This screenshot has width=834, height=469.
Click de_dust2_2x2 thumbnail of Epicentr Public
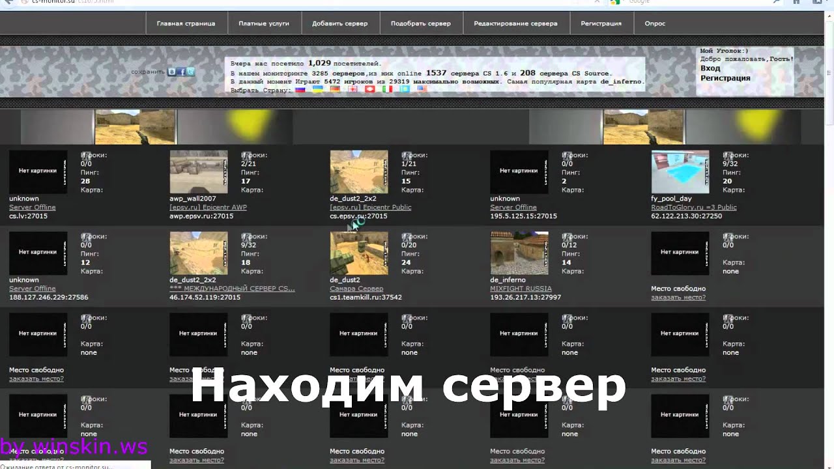[x=359, y=172]
